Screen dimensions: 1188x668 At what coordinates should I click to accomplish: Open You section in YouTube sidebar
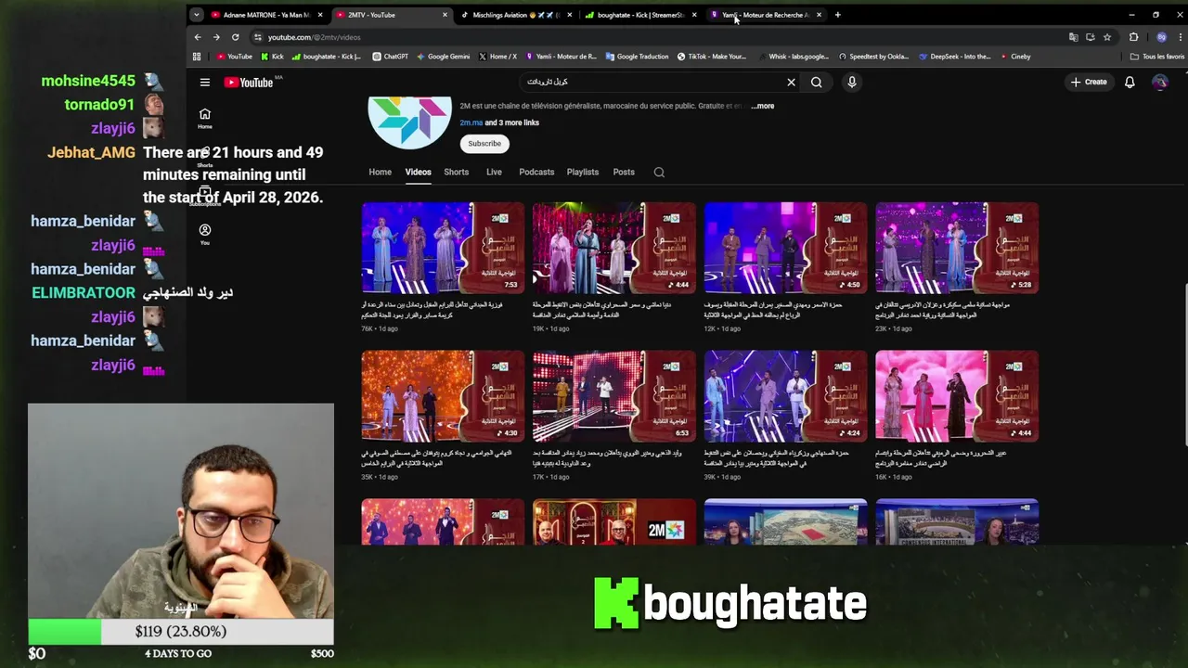coord(205,234)
